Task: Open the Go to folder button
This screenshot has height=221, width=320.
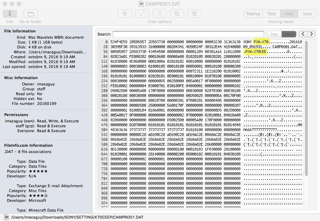Action: pos(30,14)
